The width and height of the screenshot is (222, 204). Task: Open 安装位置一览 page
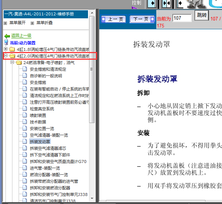pyautogui.click(x=42, y=129)
